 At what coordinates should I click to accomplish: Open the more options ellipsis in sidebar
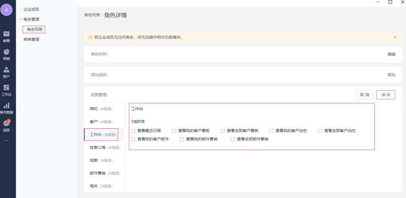tap(6, 141)
